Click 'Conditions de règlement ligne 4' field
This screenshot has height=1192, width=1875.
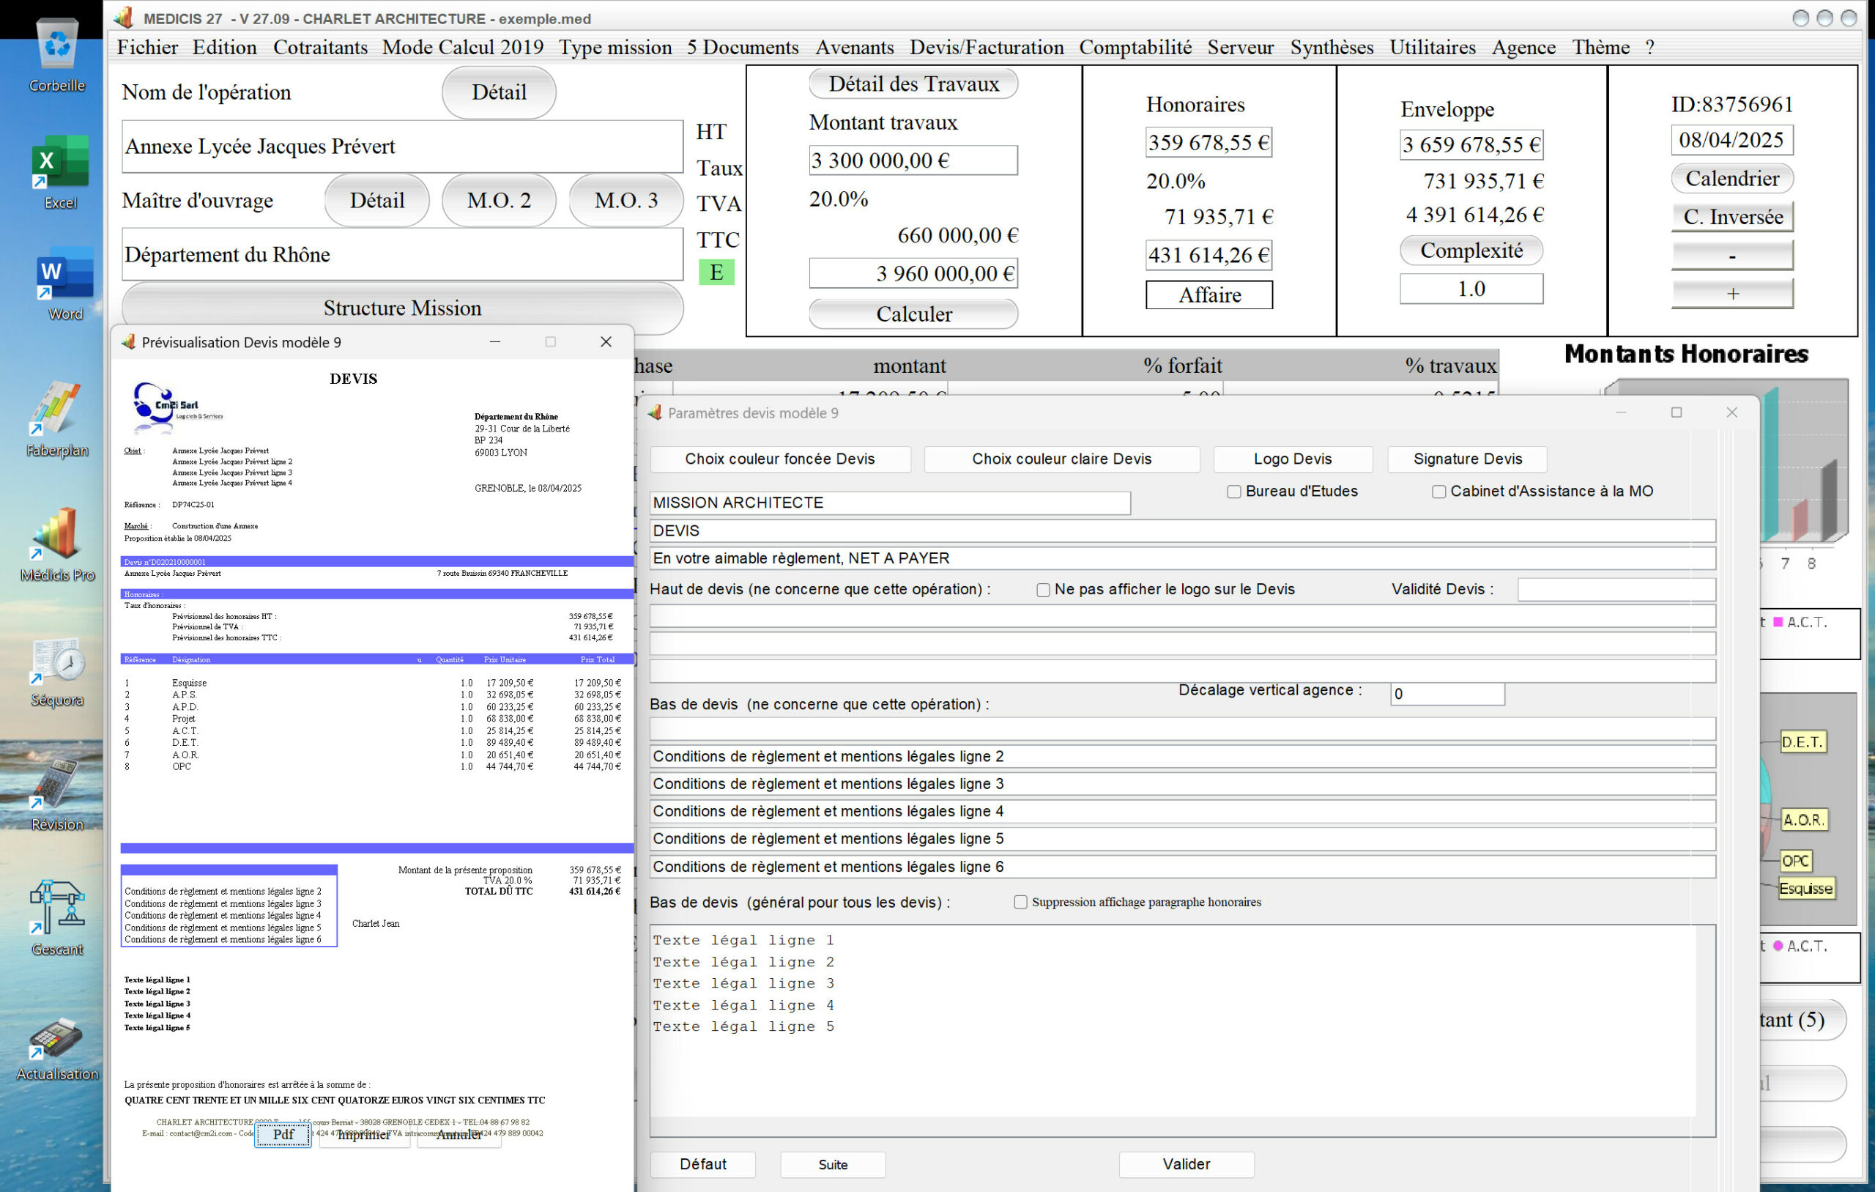tap(1181, 811)
